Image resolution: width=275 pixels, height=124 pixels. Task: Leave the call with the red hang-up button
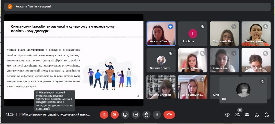click(x=169, y=115)
